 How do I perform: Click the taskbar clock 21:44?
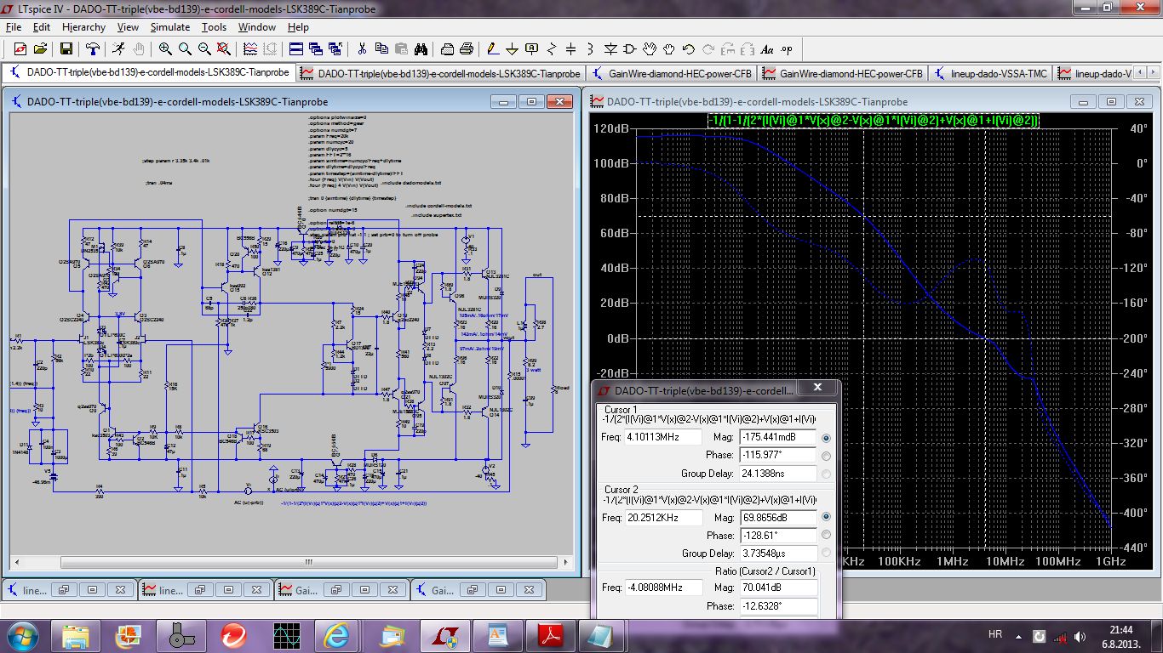pos(1121,630)
